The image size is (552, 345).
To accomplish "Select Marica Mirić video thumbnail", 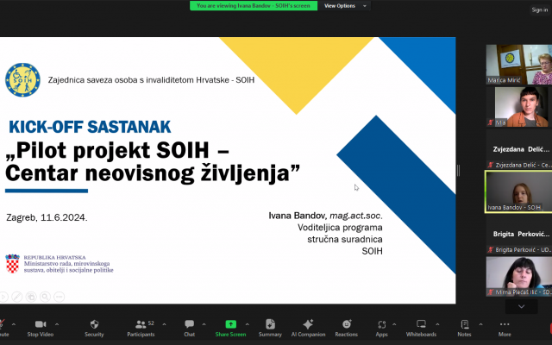I will point(519,65).
